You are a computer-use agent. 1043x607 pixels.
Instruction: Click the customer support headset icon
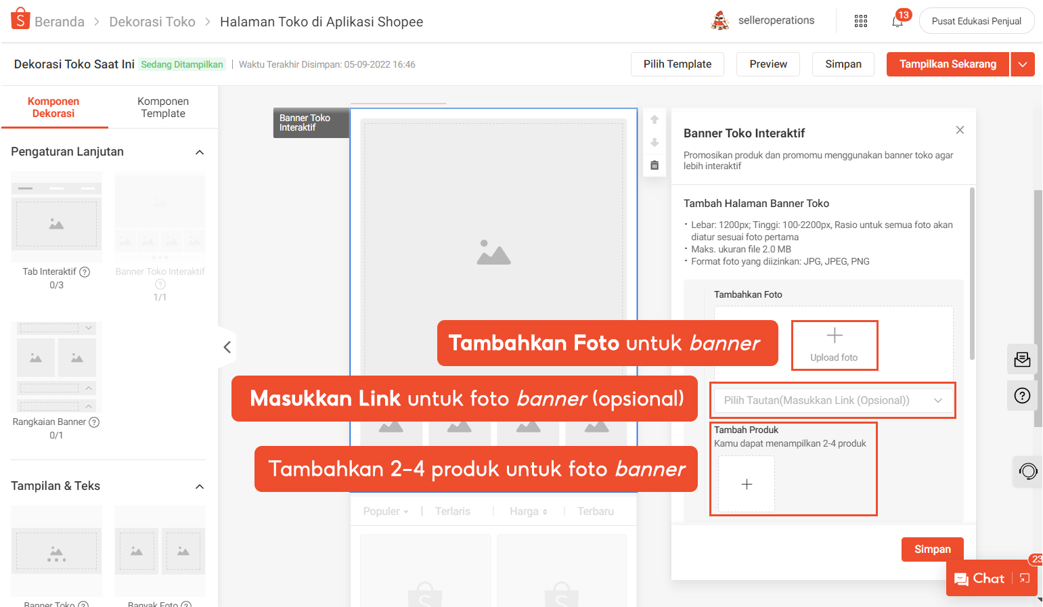[x=1027, y=471]
